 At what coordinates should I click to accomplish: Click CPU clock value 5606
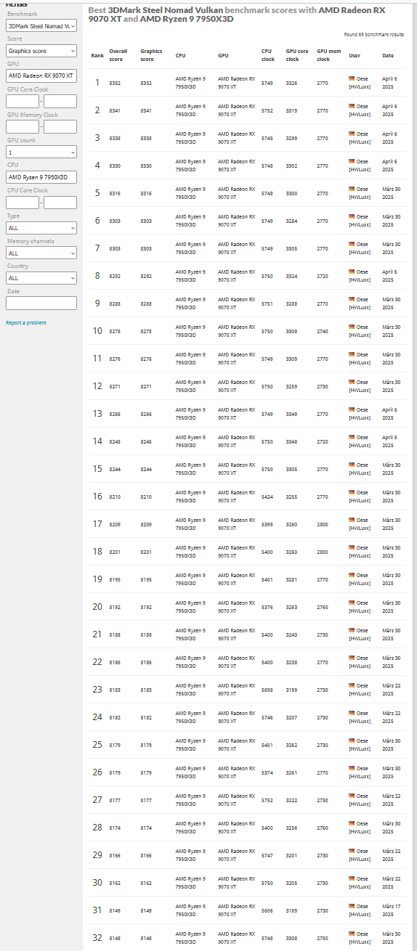coord(267,910)
